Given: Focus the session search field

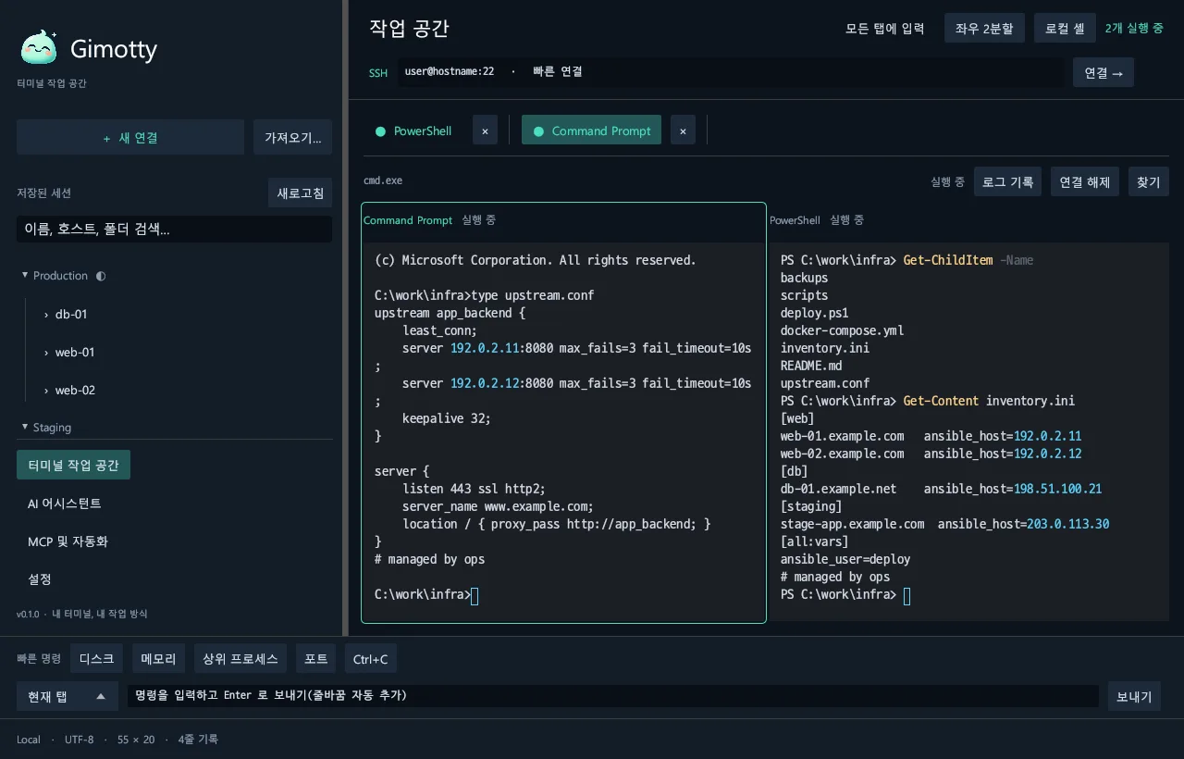Looking at the screenshot, I should [x=174, y=230].
